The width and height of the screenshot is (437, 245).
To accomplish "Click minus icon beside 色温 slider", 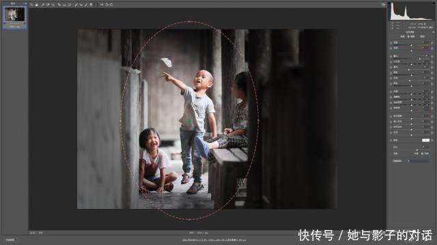I will [391, 43].
